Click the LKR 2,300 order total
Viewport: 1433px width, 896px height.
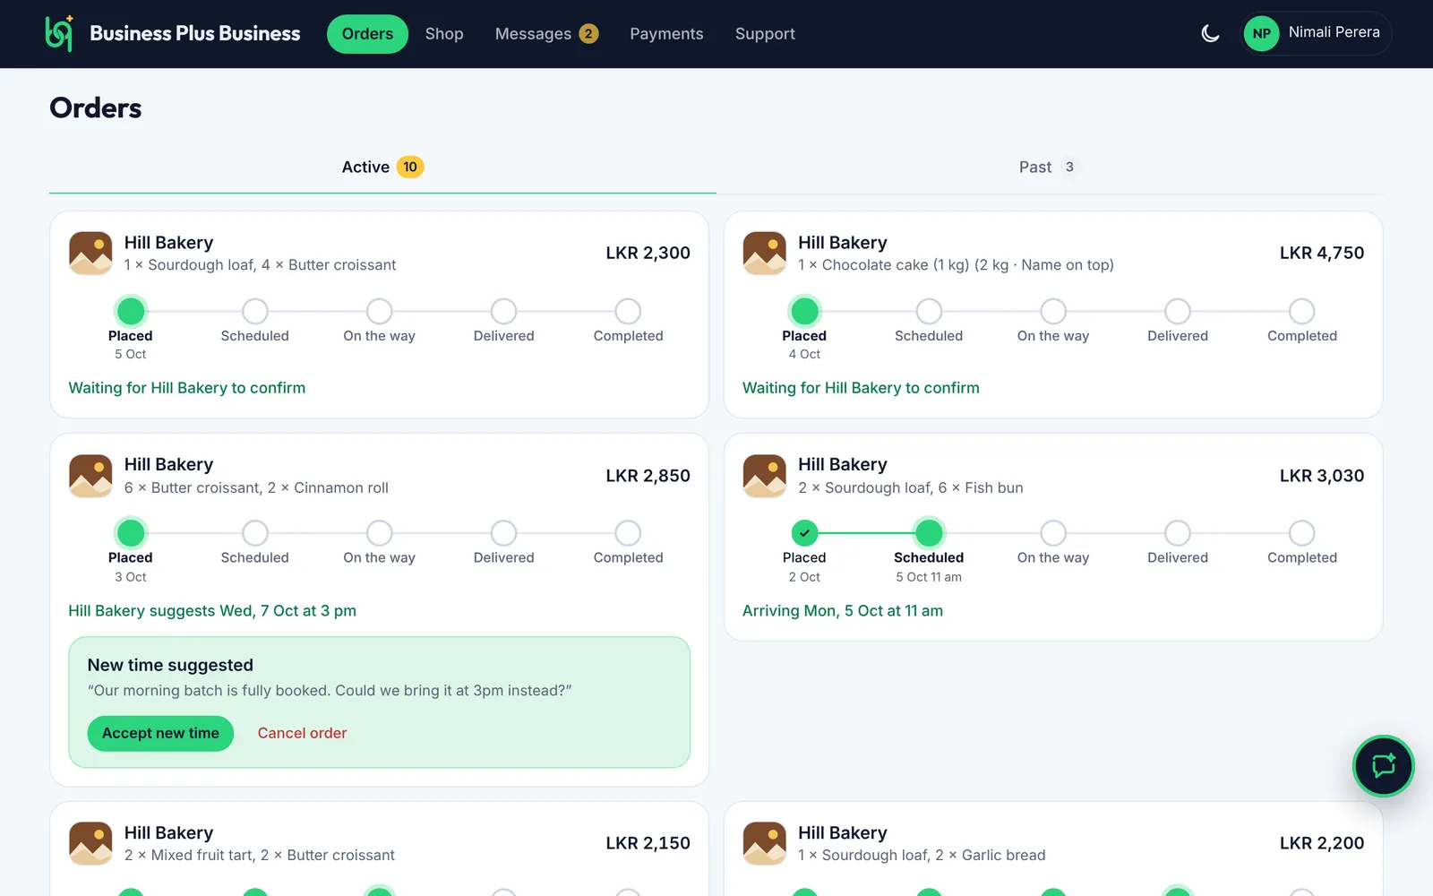(648, 254)
